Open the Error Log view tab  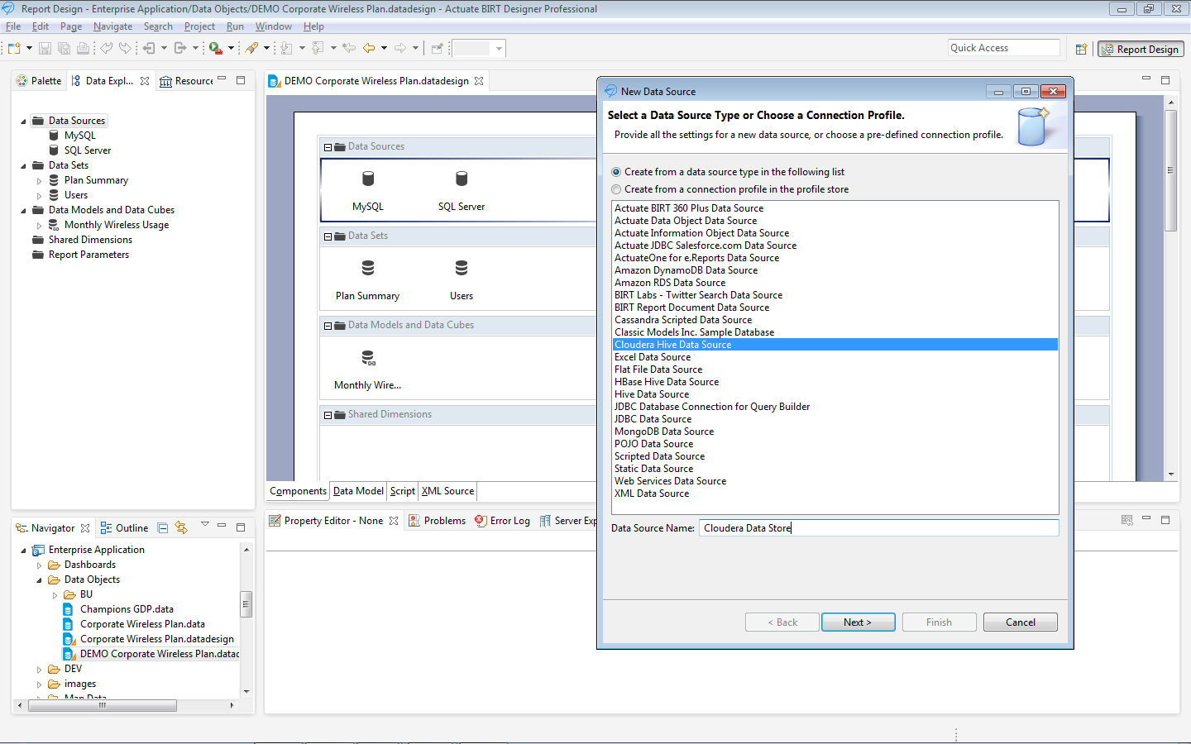click(502, 521)
